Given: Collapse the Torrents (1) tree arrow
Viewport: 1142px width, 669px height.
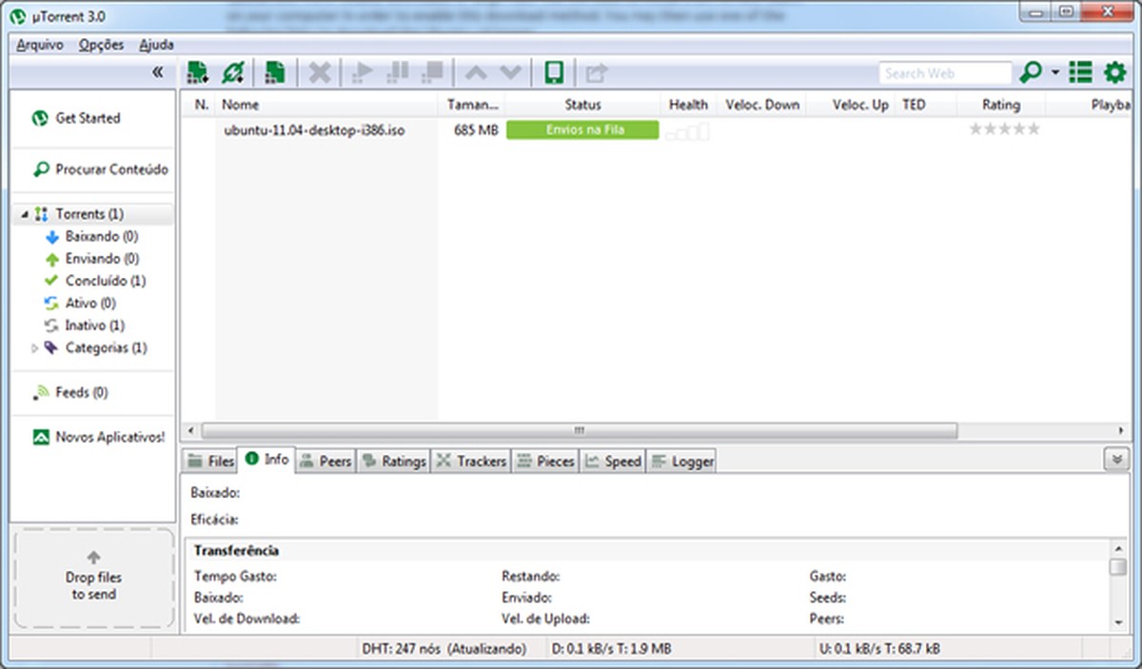Looking at the screenshot, I should 24,215.
